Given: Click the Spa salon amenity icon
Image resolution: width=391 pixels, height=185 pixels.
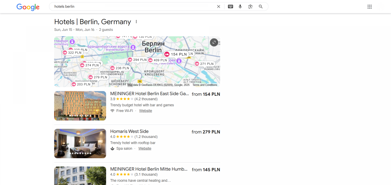Looking at the screenshot, I should click(x=112, y=148).
